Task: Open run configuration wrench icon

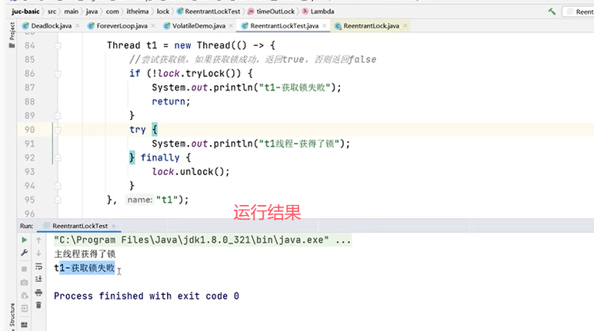Action: 24,253
